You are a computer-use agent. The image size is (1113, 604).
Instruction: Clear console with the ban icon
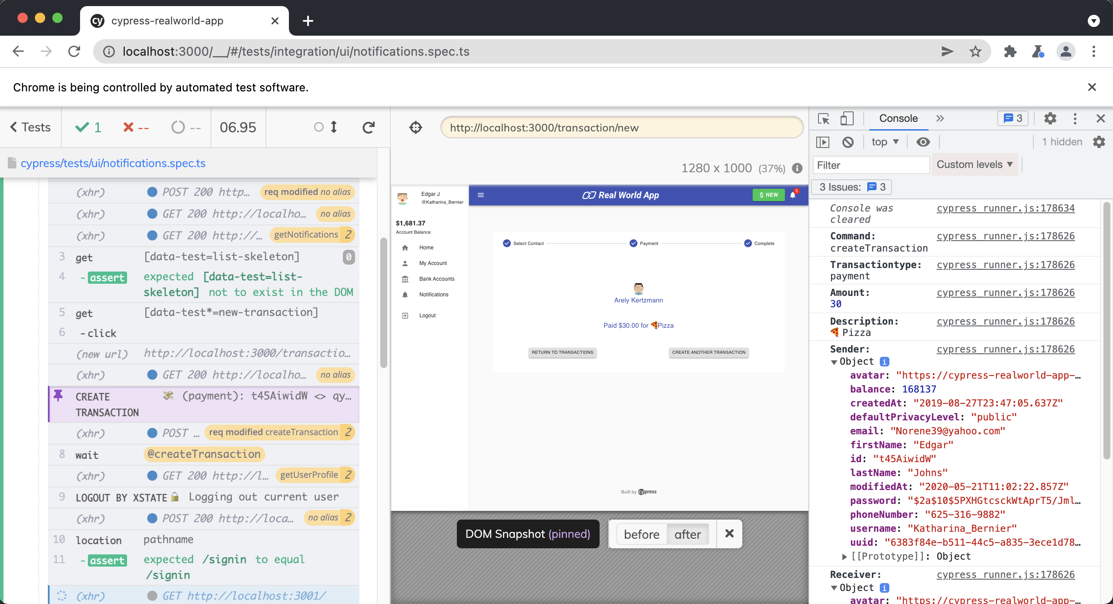(848, 142)
